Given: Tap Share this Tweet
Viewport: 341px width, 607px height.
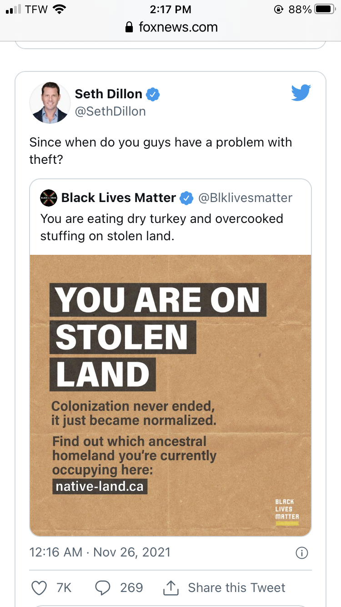Looking at the screenshot, I should tap(236, 587).
